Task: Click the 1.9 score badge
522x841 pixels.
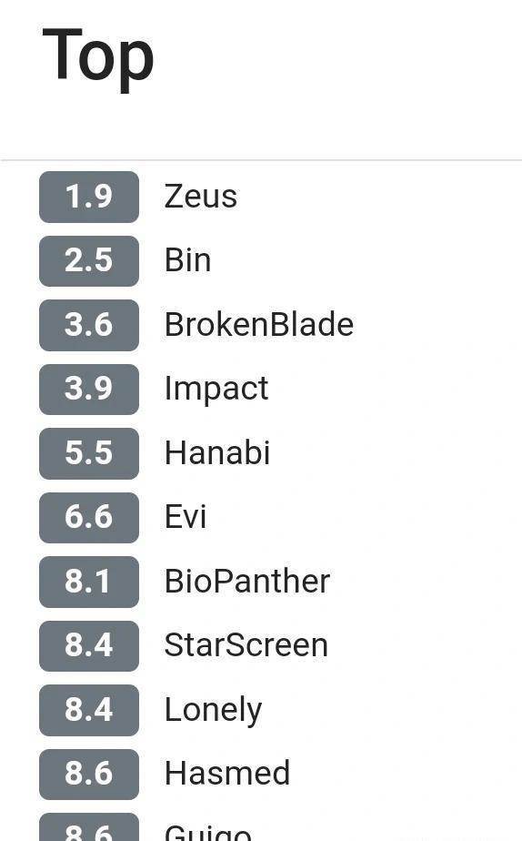Action: pos(89,197)
